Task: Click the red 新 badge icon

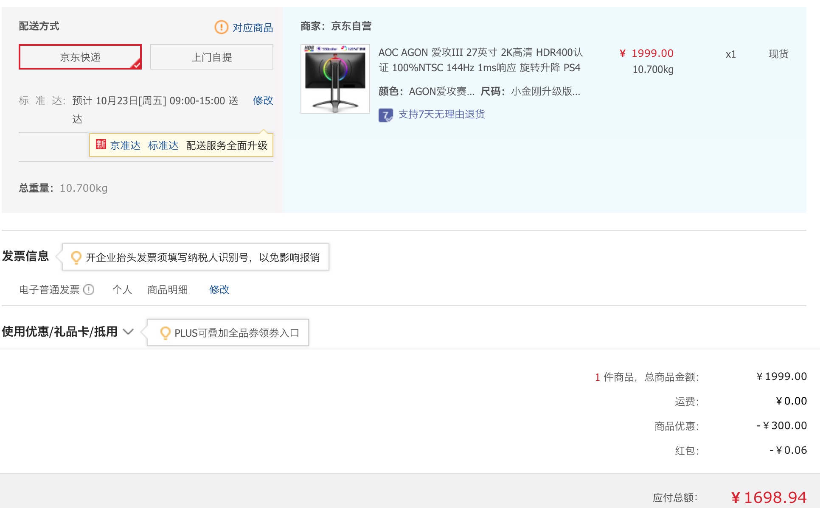Action: [x=101, y=145]
